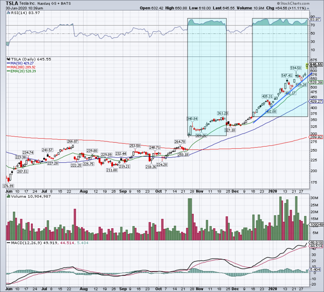Select the Last 645.55 header value
The height and width of the screenshot is (292, 324).
tap(224, 8)
